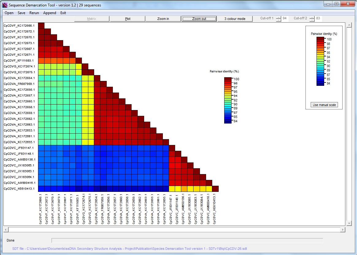Screen dimensions: 357x255
Task: Click the Use manual scale button
Action: (x=324, y=105)
